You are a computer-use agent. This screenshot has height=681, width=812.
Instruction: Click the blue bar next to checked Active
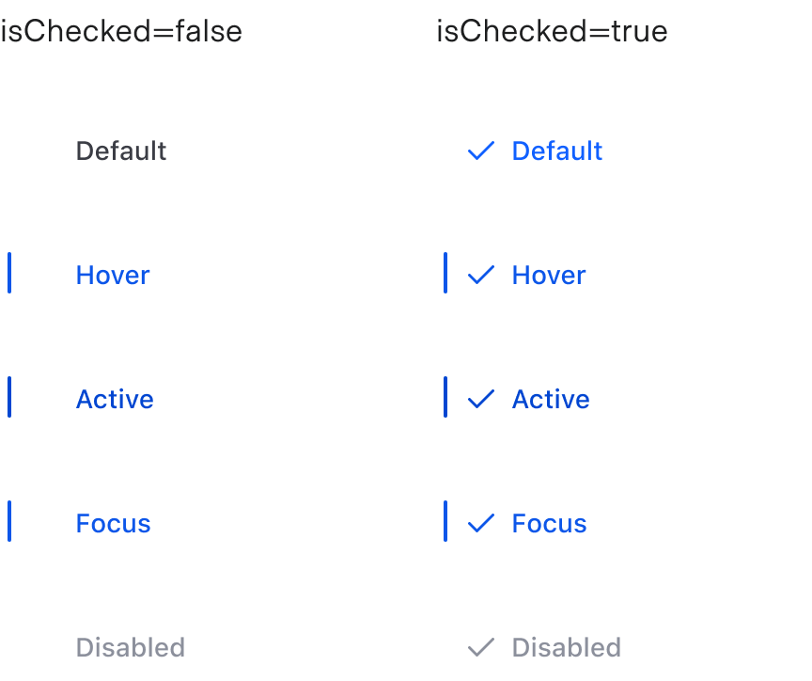click(445, 397)
